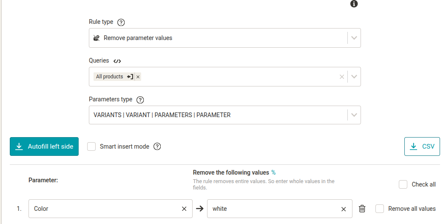Toggle Remove all values checkbox
Screen dimensions: 446x224
(x=380, y=209)
